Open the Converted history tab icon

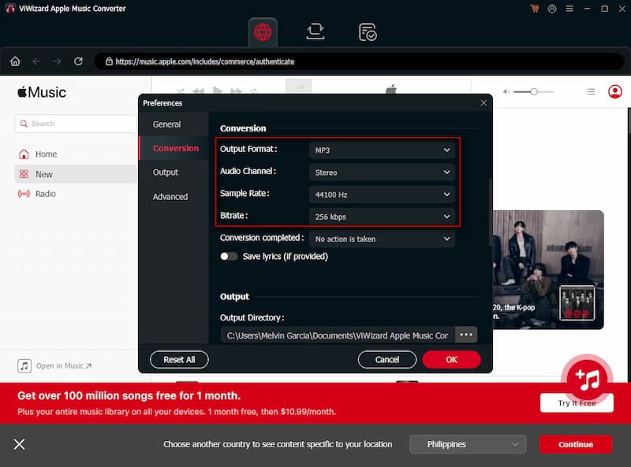point(368,32)
